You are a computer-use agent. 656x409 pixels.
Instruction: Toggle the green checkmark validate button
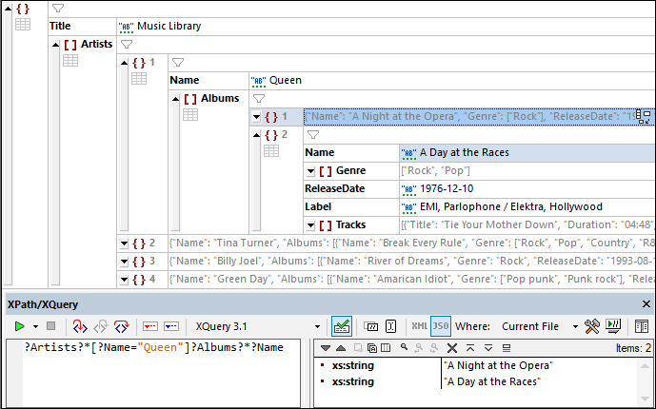tap(342, 326)
